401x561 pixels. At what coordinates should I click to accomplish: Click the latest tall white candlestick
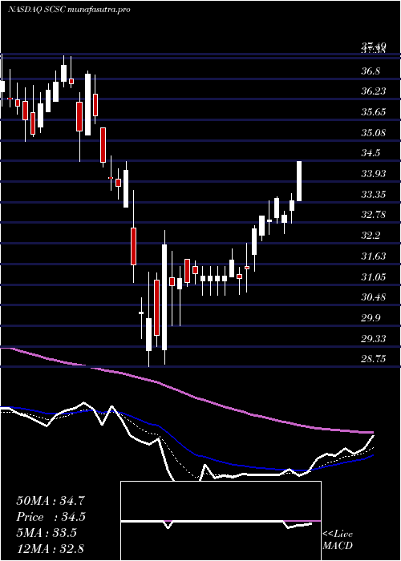[299, 181]
